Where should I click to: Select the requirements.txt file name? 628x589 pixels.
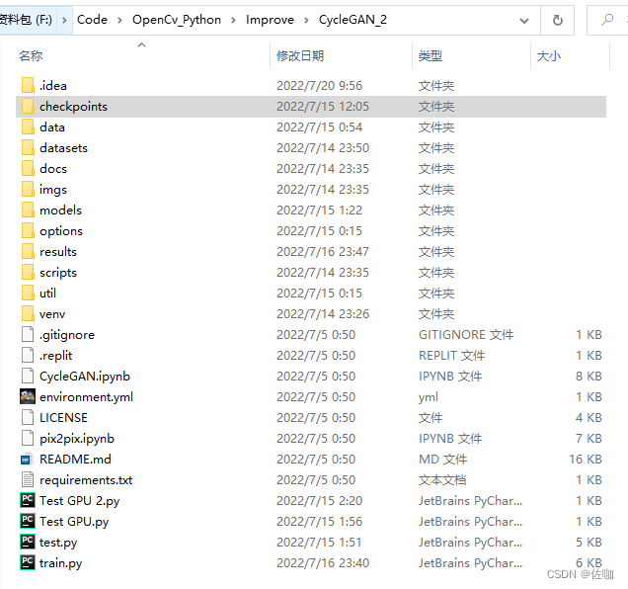[x=86, y=480]
